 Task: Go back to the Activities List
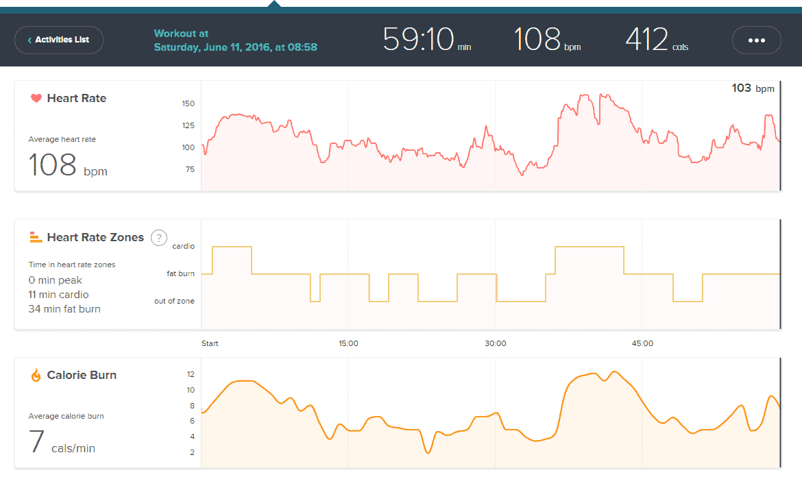coord(59,40)
